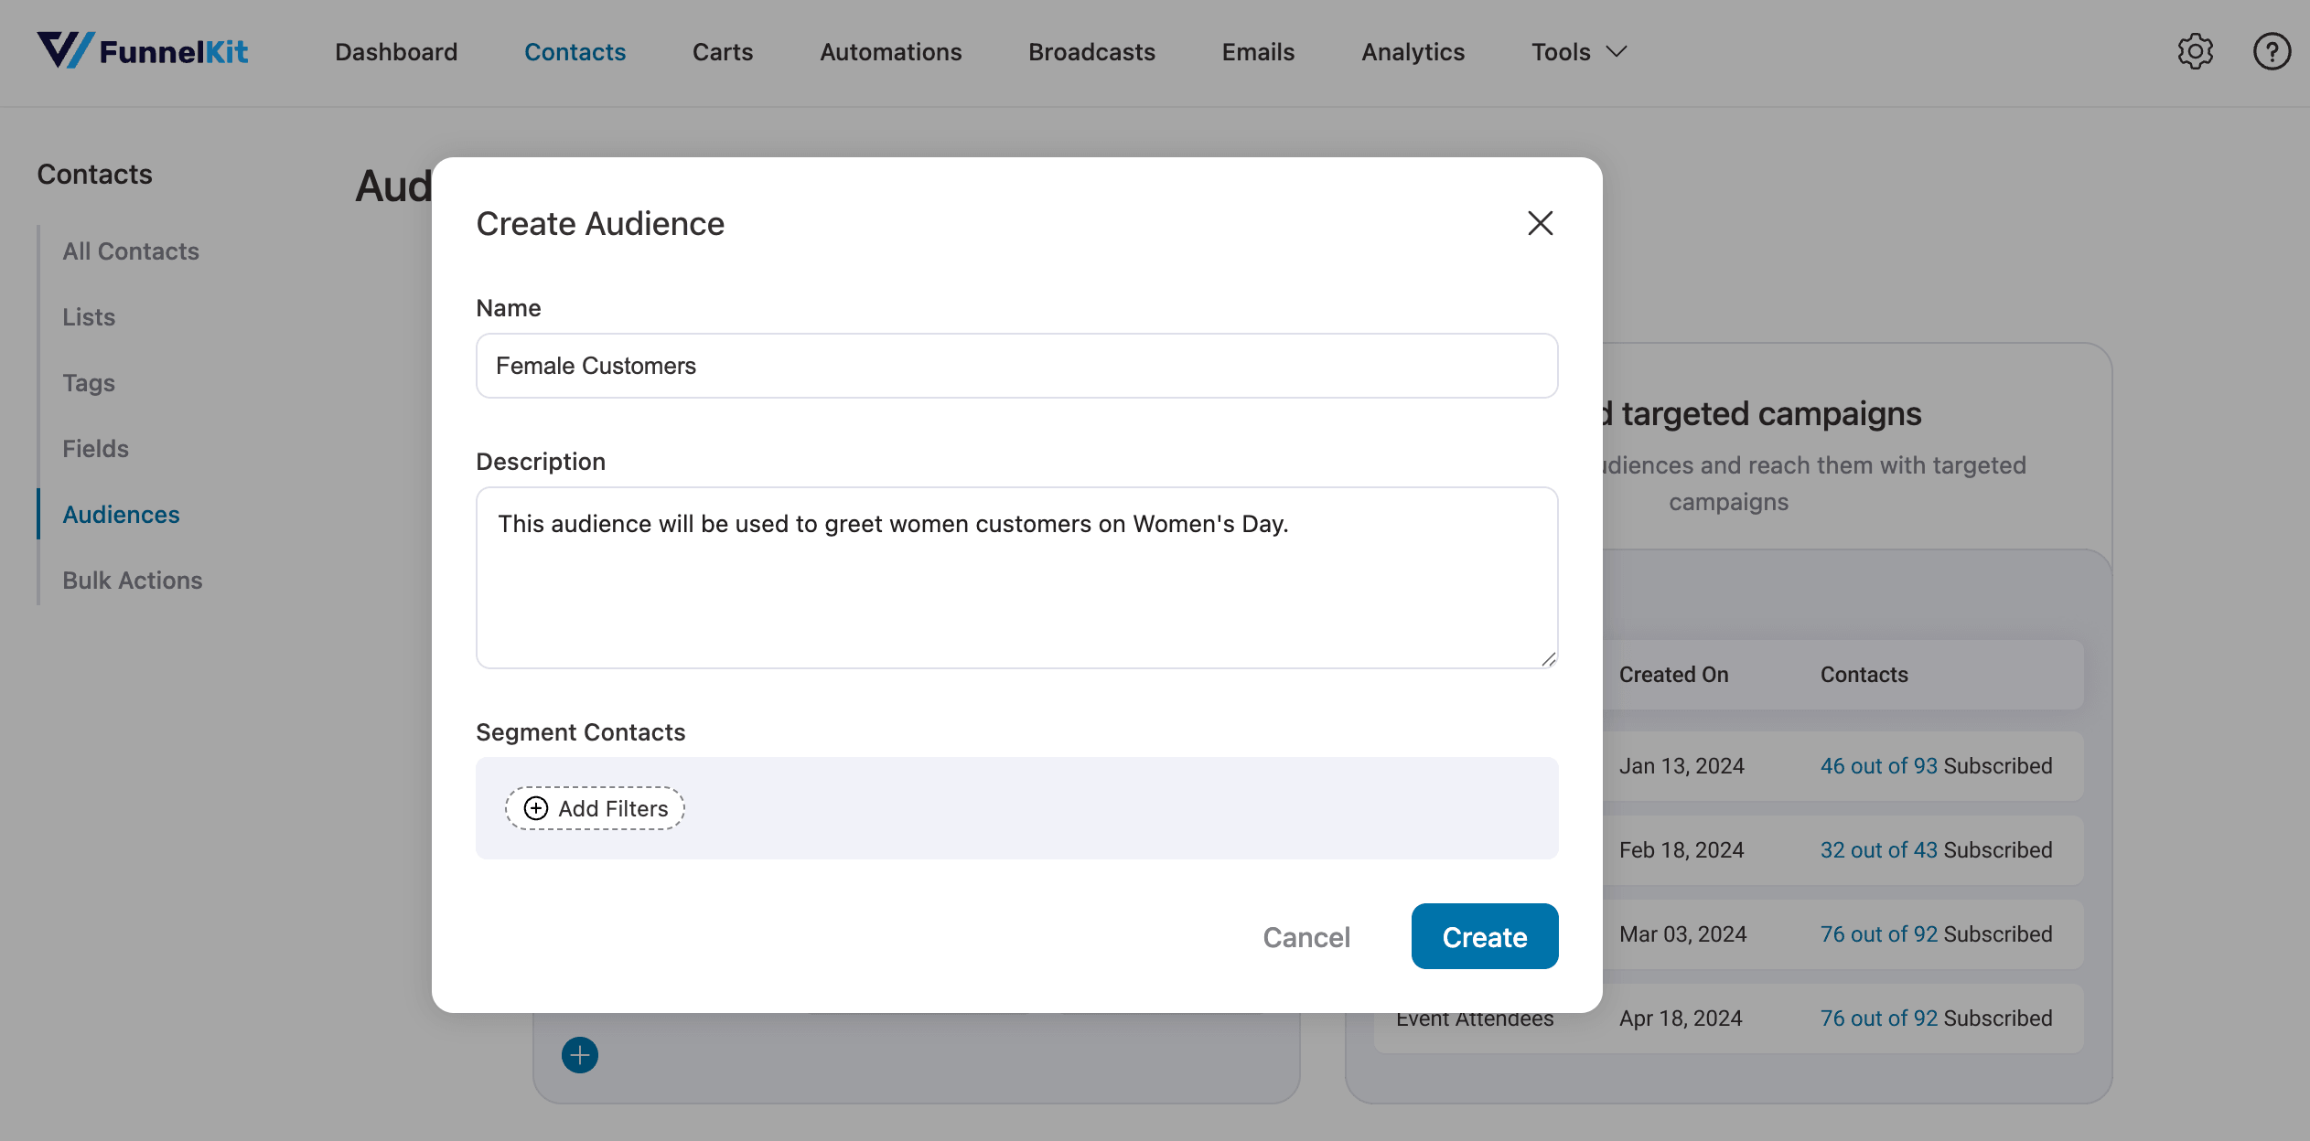Screen dimensions: 2310x1141
Task: Click the Name input field
Action: click(1016, 366)
